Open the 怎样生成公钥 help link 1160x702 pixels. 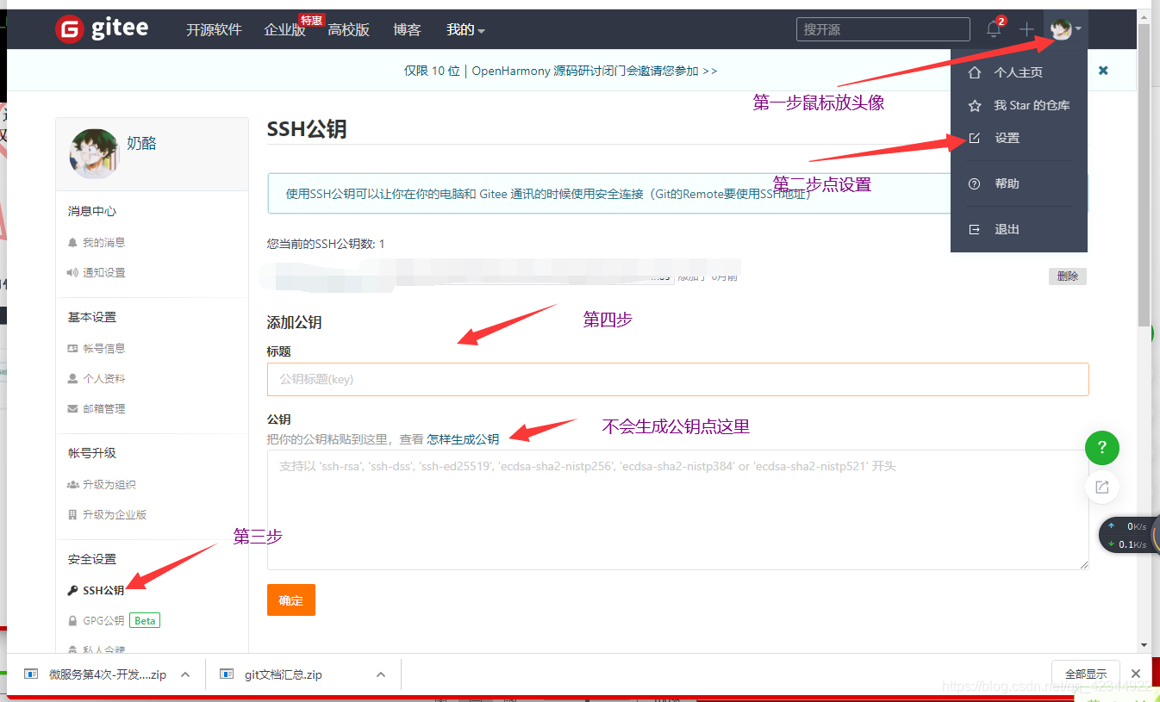click(462, 438)
